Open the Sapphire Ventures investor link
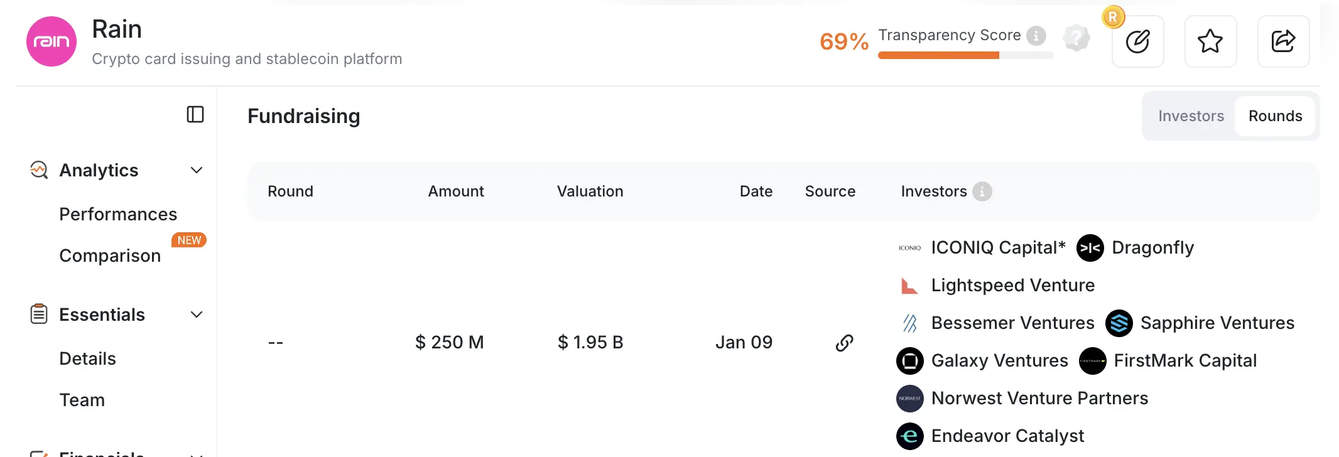The image size is (1339, 457). 1217,323
